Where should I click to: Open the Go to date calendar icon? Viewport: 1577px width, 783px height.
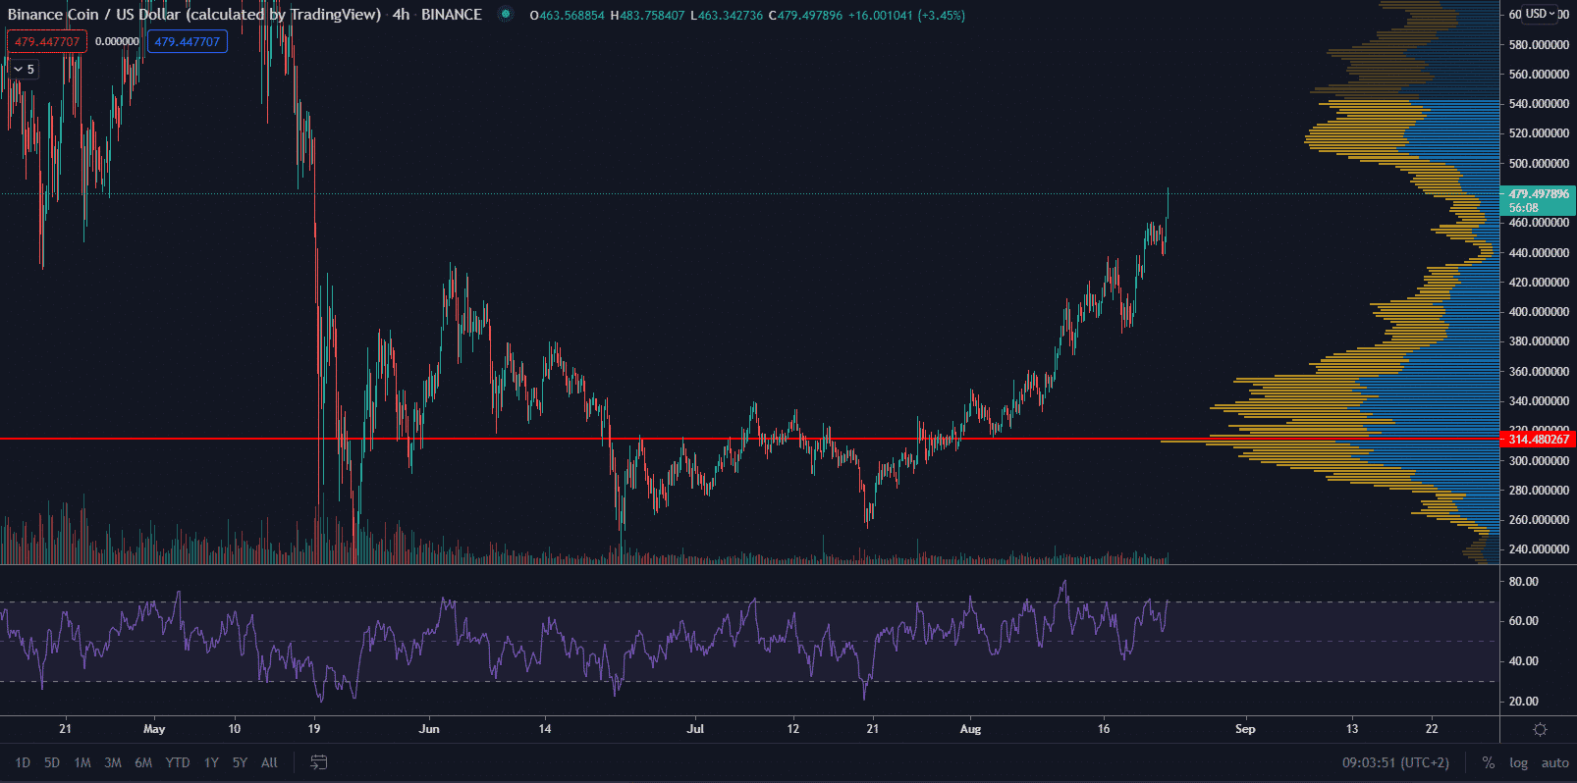[318, 762]
